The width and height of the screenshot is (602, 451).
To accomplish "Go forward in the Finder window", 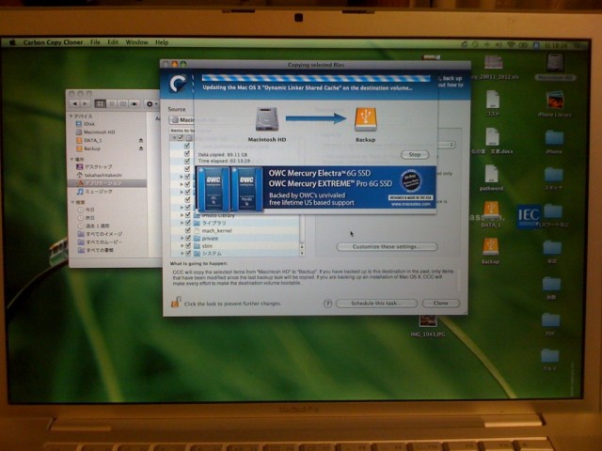I will (86, 103).
